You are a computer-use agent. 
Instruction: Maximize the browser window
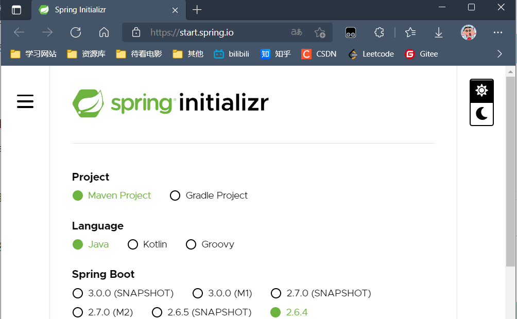pos(472,7)
